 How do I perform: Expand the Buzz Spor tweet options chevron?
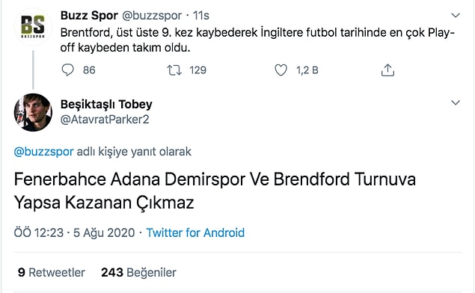tap(456, 15)
